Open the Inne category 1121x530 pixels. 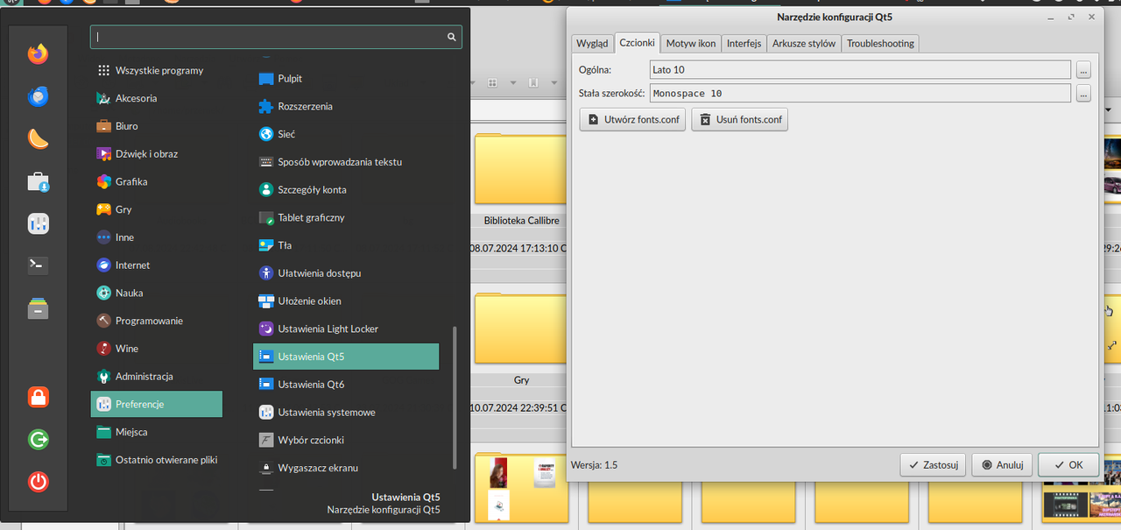click(157, 237)
